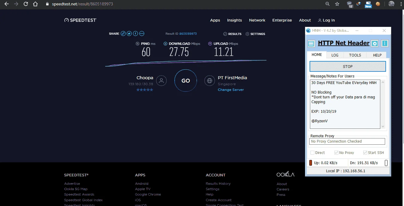Share result via the link icon

(123, 34)
